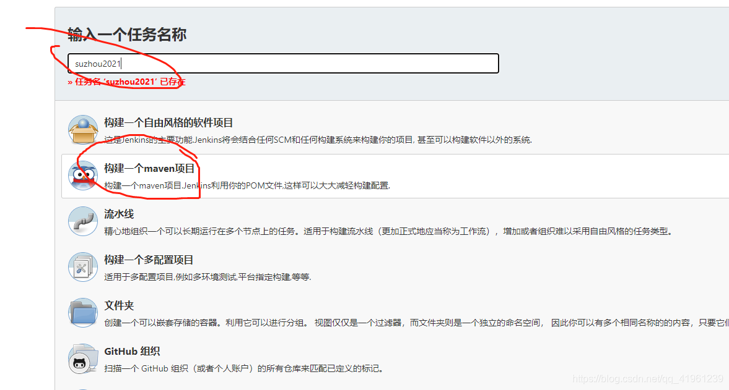Click the folder description starting 创建一个可以嵌套存储的容器
Screen dimensions: 729x390
417,322
